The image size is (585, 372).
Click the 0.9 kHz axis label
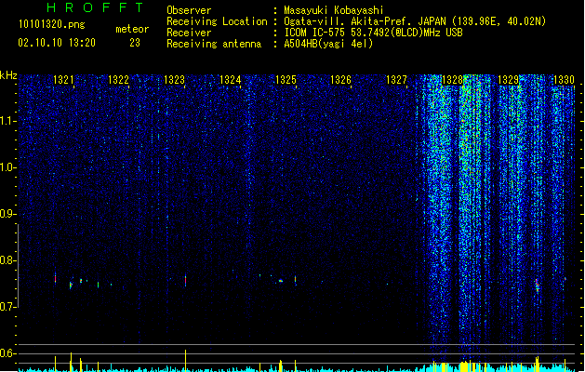[8, 214]
